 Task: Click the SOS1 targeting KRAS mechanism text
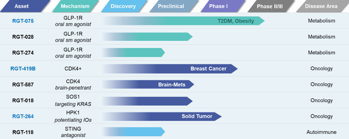[x=73, y=100]
